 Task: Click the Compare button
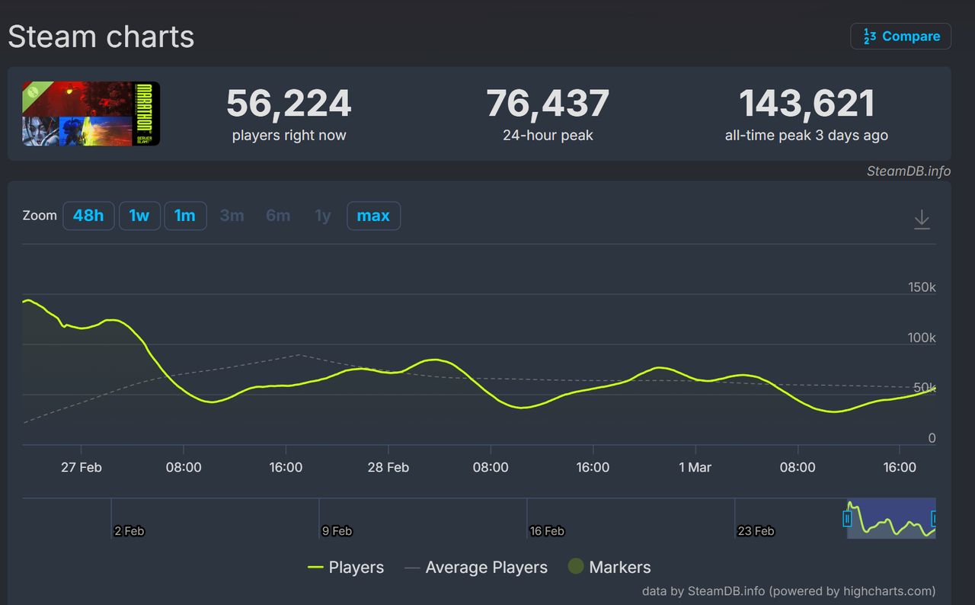click(900, 37)
